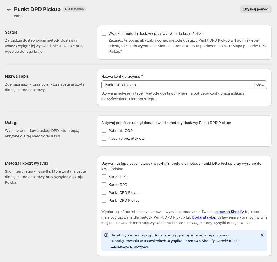The image size is (277, 262).
Task: Check Nadanie bez etykiety option
Action: 104,138
